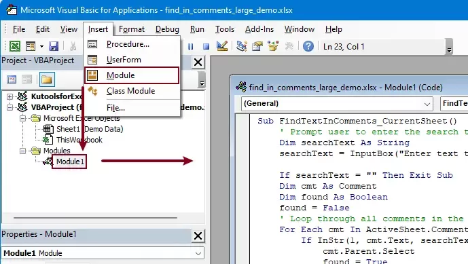
Task: Click code line 'cmt.Parent.Select'
Action: [369, 251]
